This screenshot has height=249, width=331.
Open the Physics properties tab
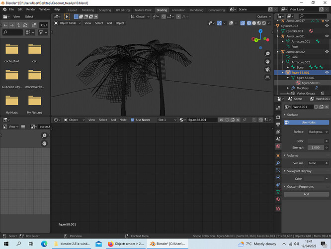pos(278,177)
